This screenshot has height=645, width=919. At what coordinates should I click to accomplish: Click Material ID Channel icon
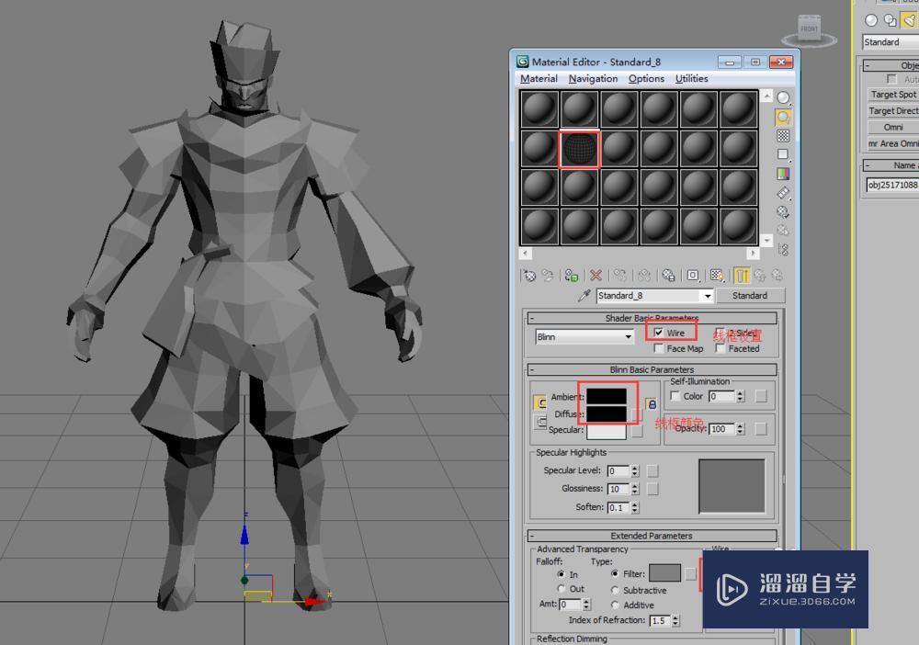coord(693,276)
